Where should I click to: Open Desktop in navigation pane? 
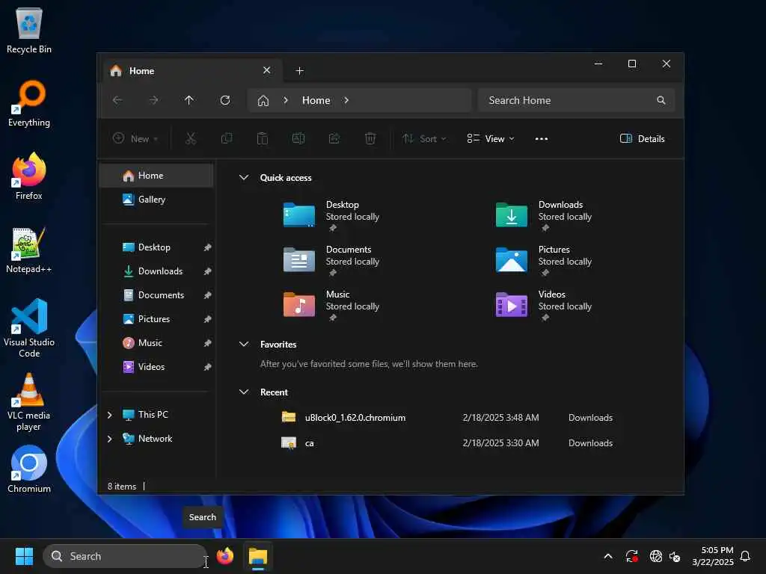(156, 247)
